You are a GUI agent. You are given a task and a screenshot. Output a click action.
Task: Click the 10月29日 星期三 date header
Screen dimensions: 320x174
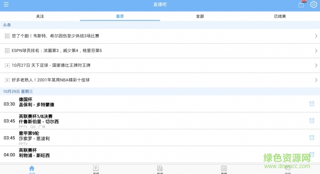click(160, 91)
